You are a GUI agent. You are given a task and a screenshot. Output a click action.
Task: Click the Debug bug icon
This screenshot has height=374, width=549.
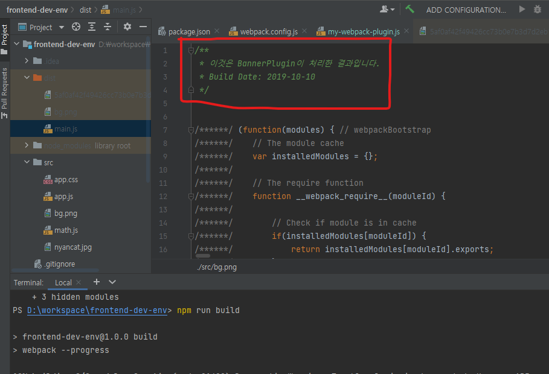click(x=538, y=9)
